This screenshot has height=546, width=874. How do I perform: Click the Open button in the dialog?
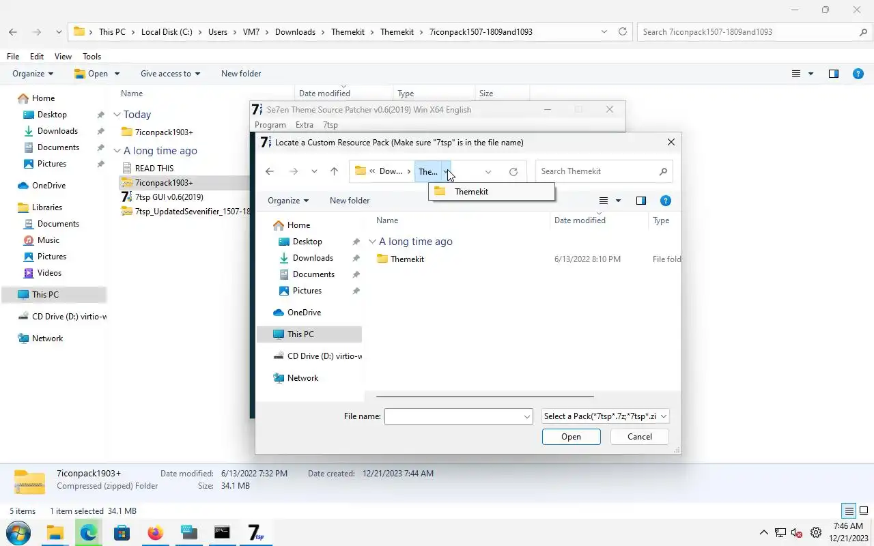[x=572, y=437]
